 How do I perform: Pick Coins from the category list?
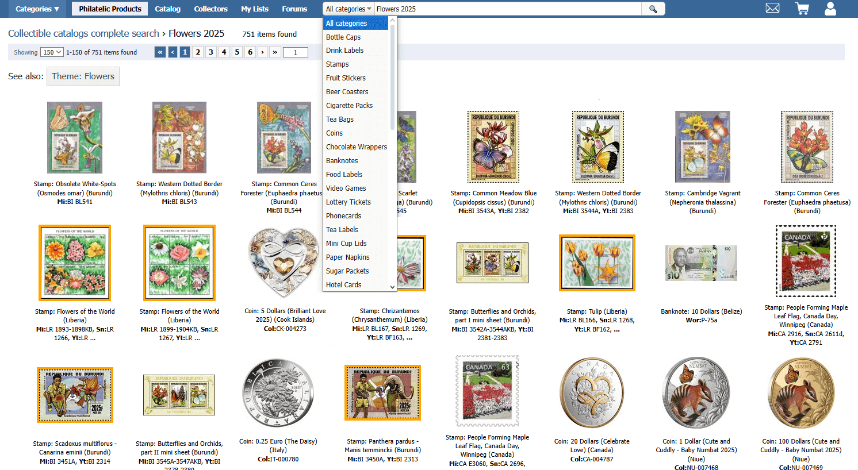click(x=334, y=133)
